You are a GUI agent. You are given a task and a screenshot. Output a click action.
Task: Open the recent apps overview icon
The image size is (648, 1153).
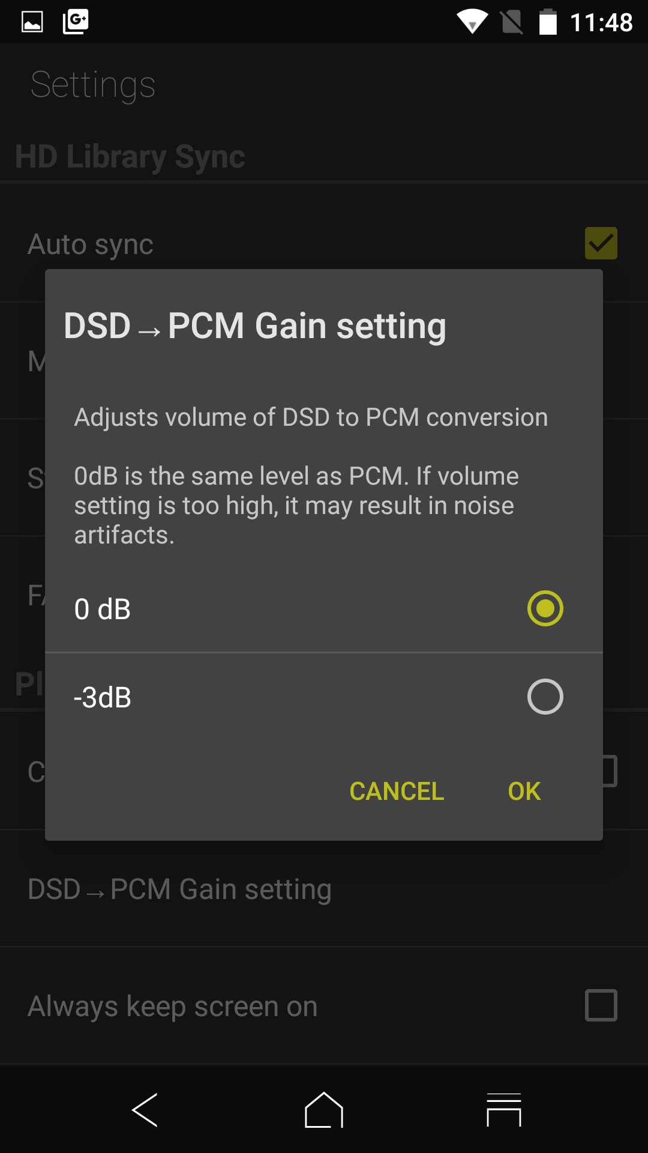503,1110
